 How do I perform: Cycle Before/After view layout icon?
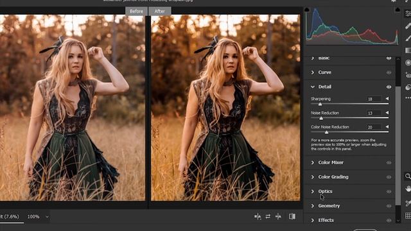292,216
